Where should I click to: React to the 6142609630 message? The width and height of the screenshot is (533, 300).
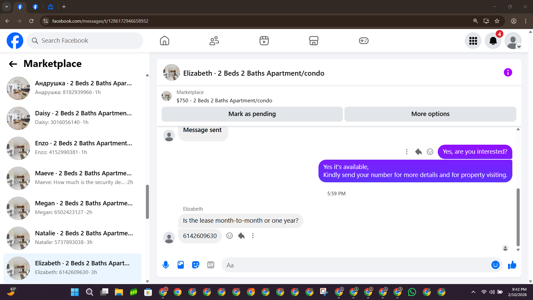pyautogui.click(x=230, y=236)
